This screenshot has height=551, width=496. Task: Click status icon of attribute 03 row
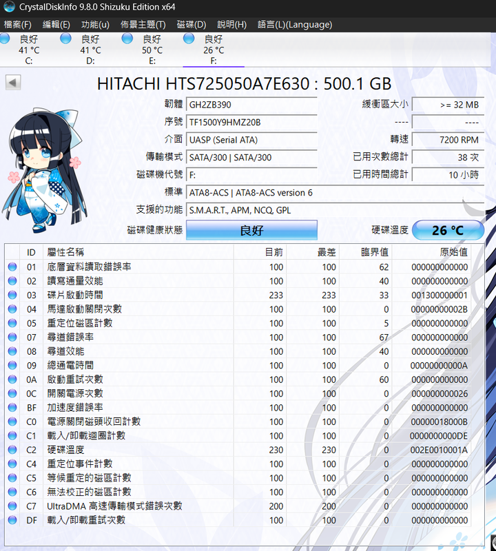point(12,295)
